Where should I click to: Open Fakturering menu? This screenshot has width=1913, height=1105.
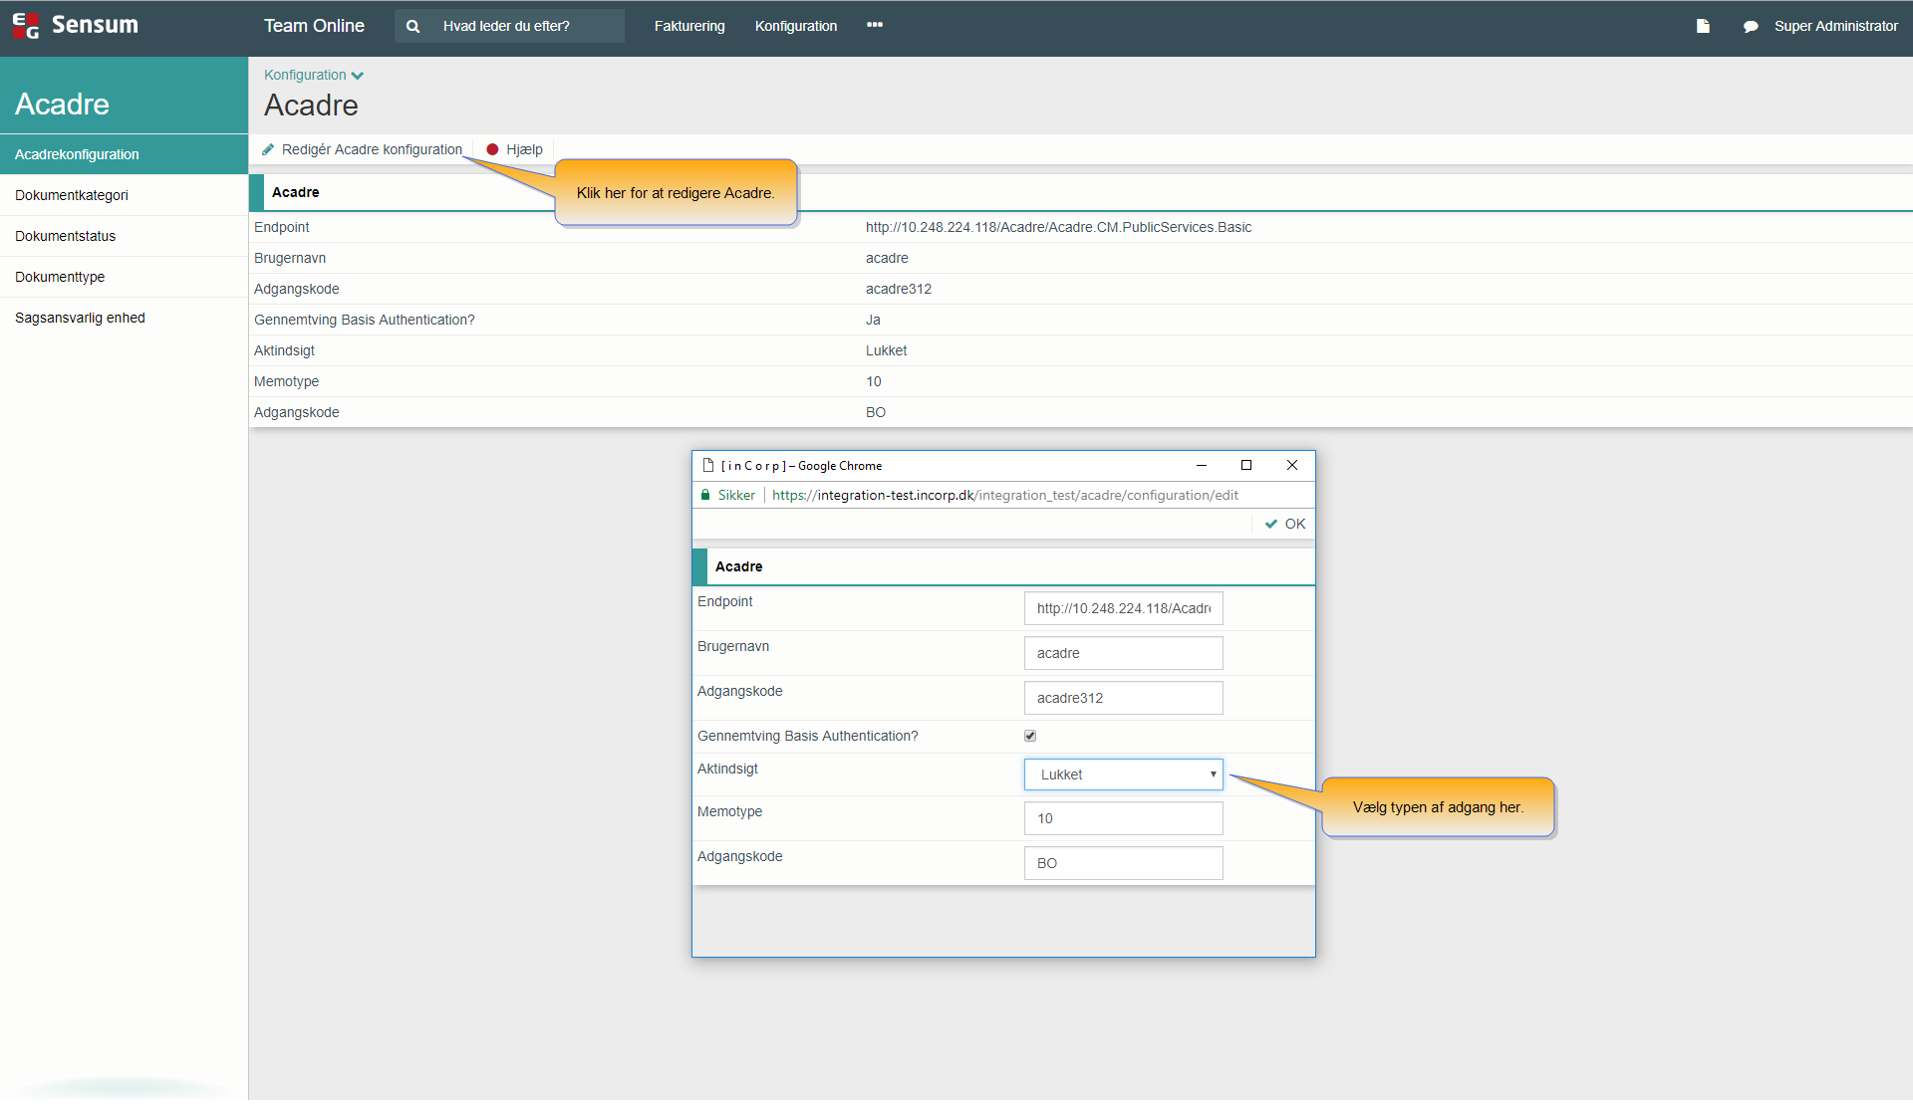pyautogui.click(x=689, y=26)
